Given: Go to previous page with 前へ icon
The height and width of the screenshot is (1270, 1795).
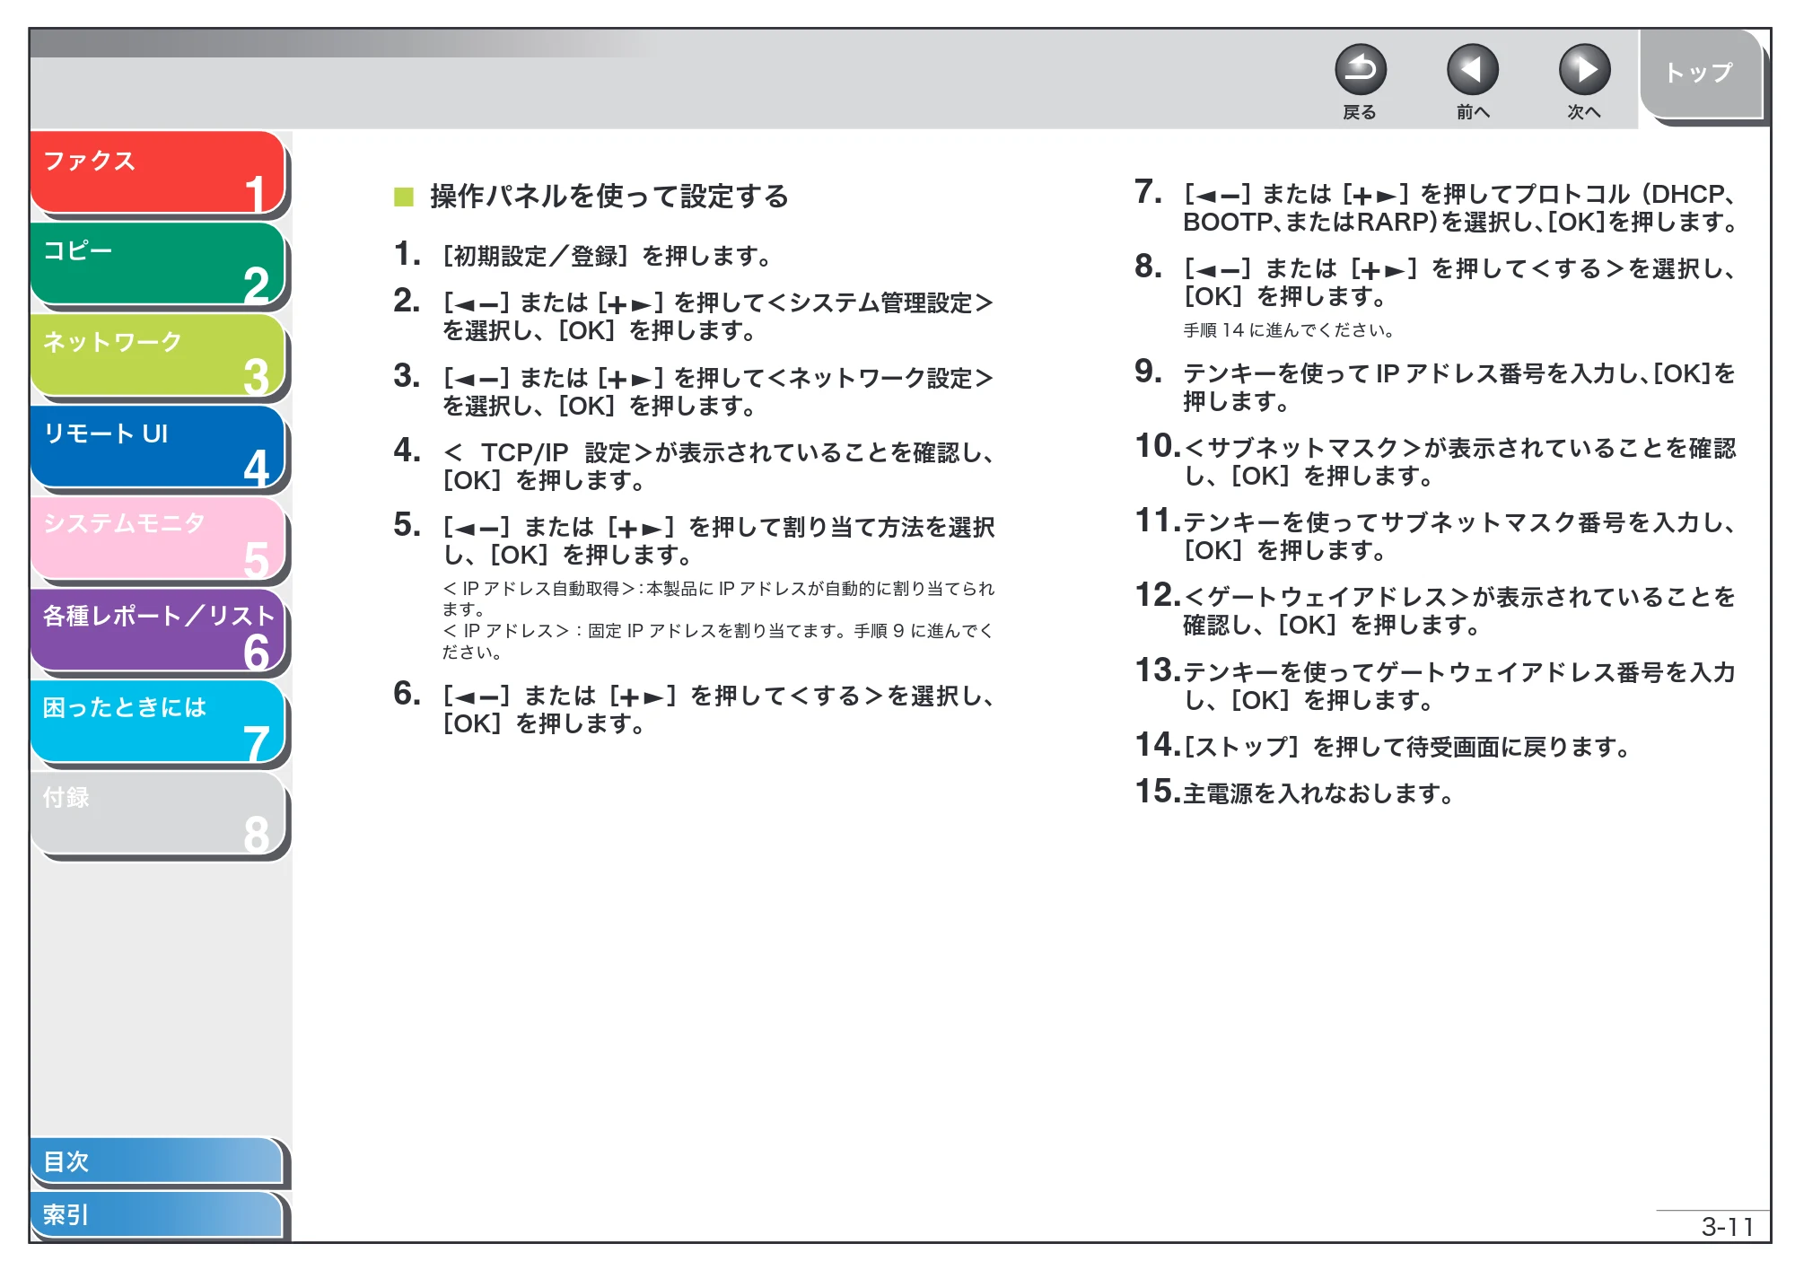Looking at the screenshot, I should pos(1472,69).
